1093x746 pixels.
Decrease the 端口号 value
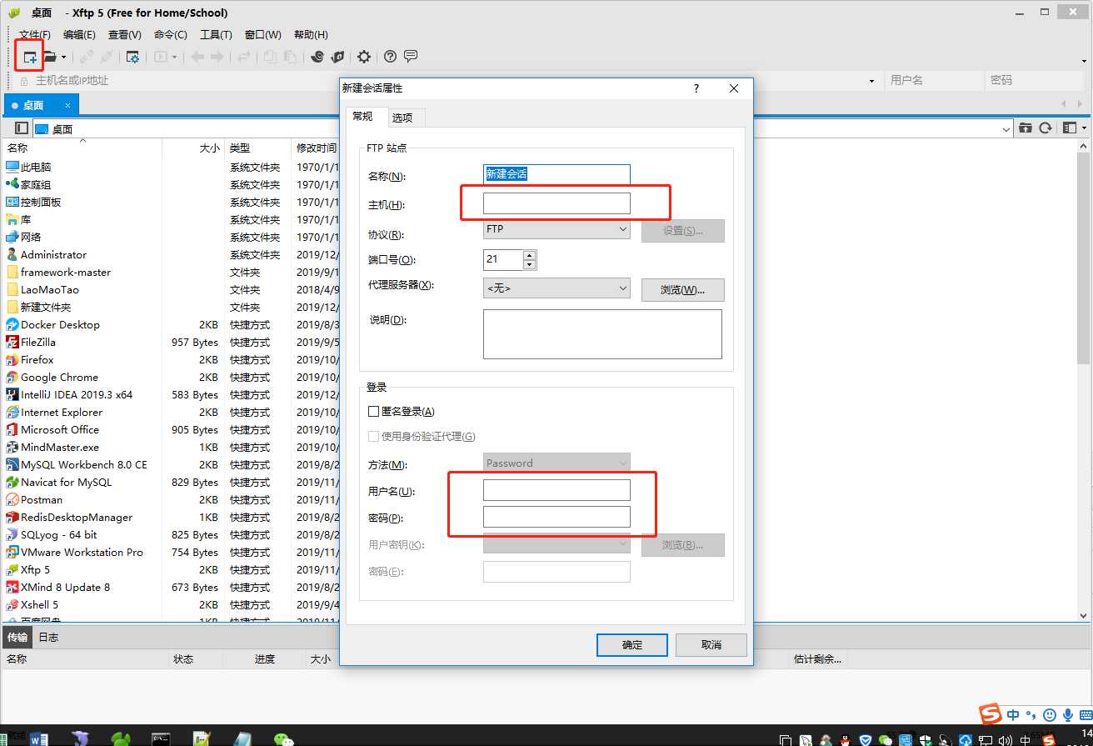[x=529, y=265]
